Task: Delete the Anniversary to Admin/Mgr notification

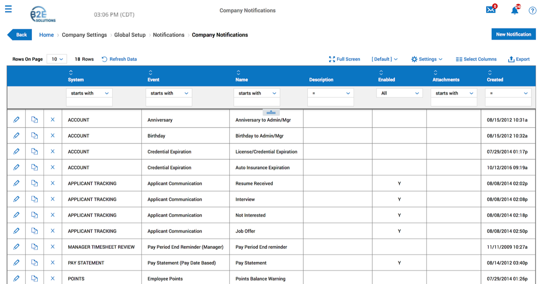Action: [53, 120]
